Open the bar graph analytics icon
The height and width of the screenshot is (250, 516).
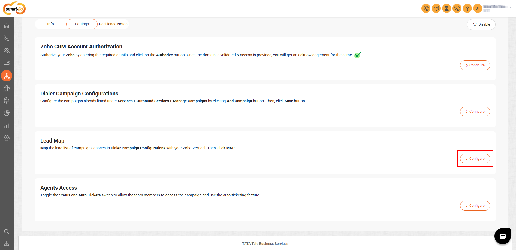pos(7,126)
